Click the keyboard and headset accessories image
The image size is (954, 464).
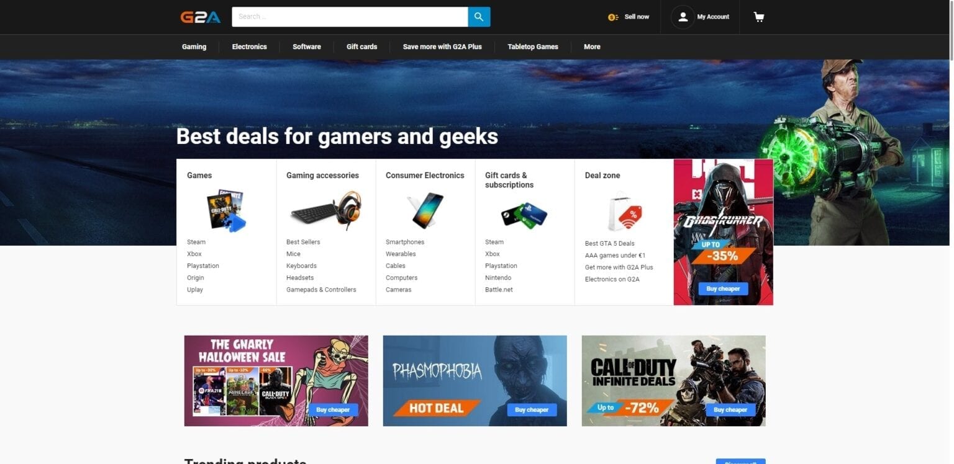pyautogui.click(x=325, y=211)
